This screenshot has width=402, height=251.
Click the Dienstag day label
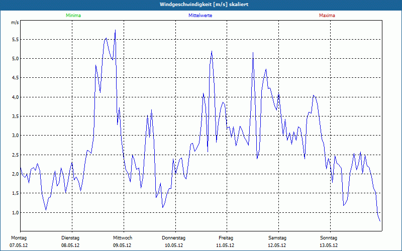pyautogui.click(x=70, y=238)
